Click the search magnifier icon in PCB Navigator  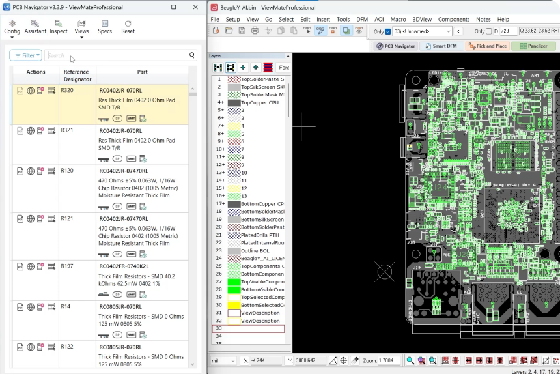point(192,55)
